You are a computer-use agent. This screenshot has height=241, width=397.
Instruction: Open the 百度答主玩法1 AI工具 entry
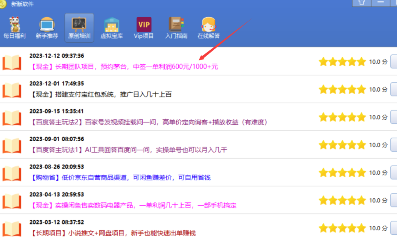pos(129,150)
